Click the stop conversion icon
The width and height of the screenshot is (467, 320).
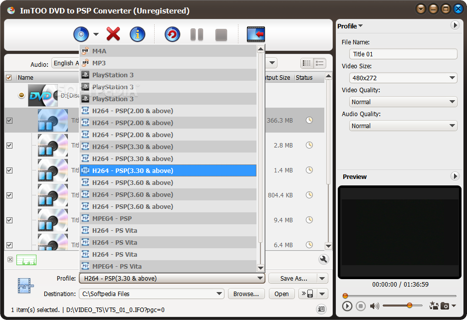pyautogui.click(x=221, y=35)
